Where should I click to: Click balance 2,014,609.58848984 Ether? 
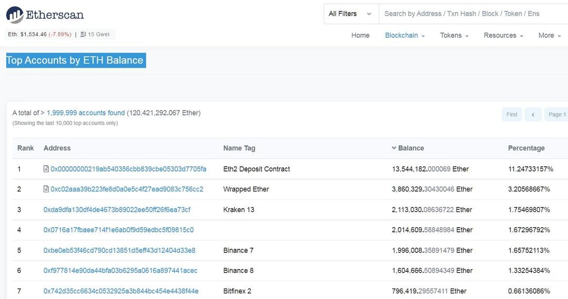click(432, 230)
